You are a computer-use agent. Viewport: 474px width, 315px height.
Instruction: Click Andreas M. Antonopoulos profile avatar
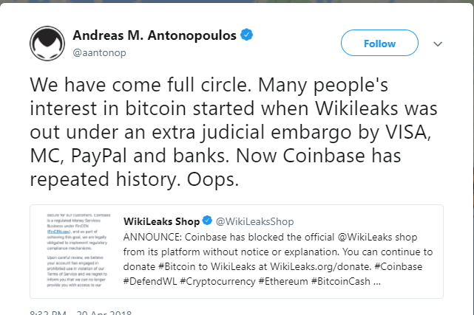(47, 44)
